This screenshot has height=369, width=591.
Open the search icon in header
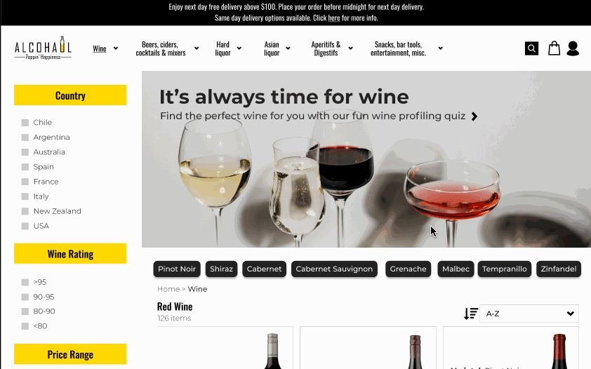coord(531,48)
